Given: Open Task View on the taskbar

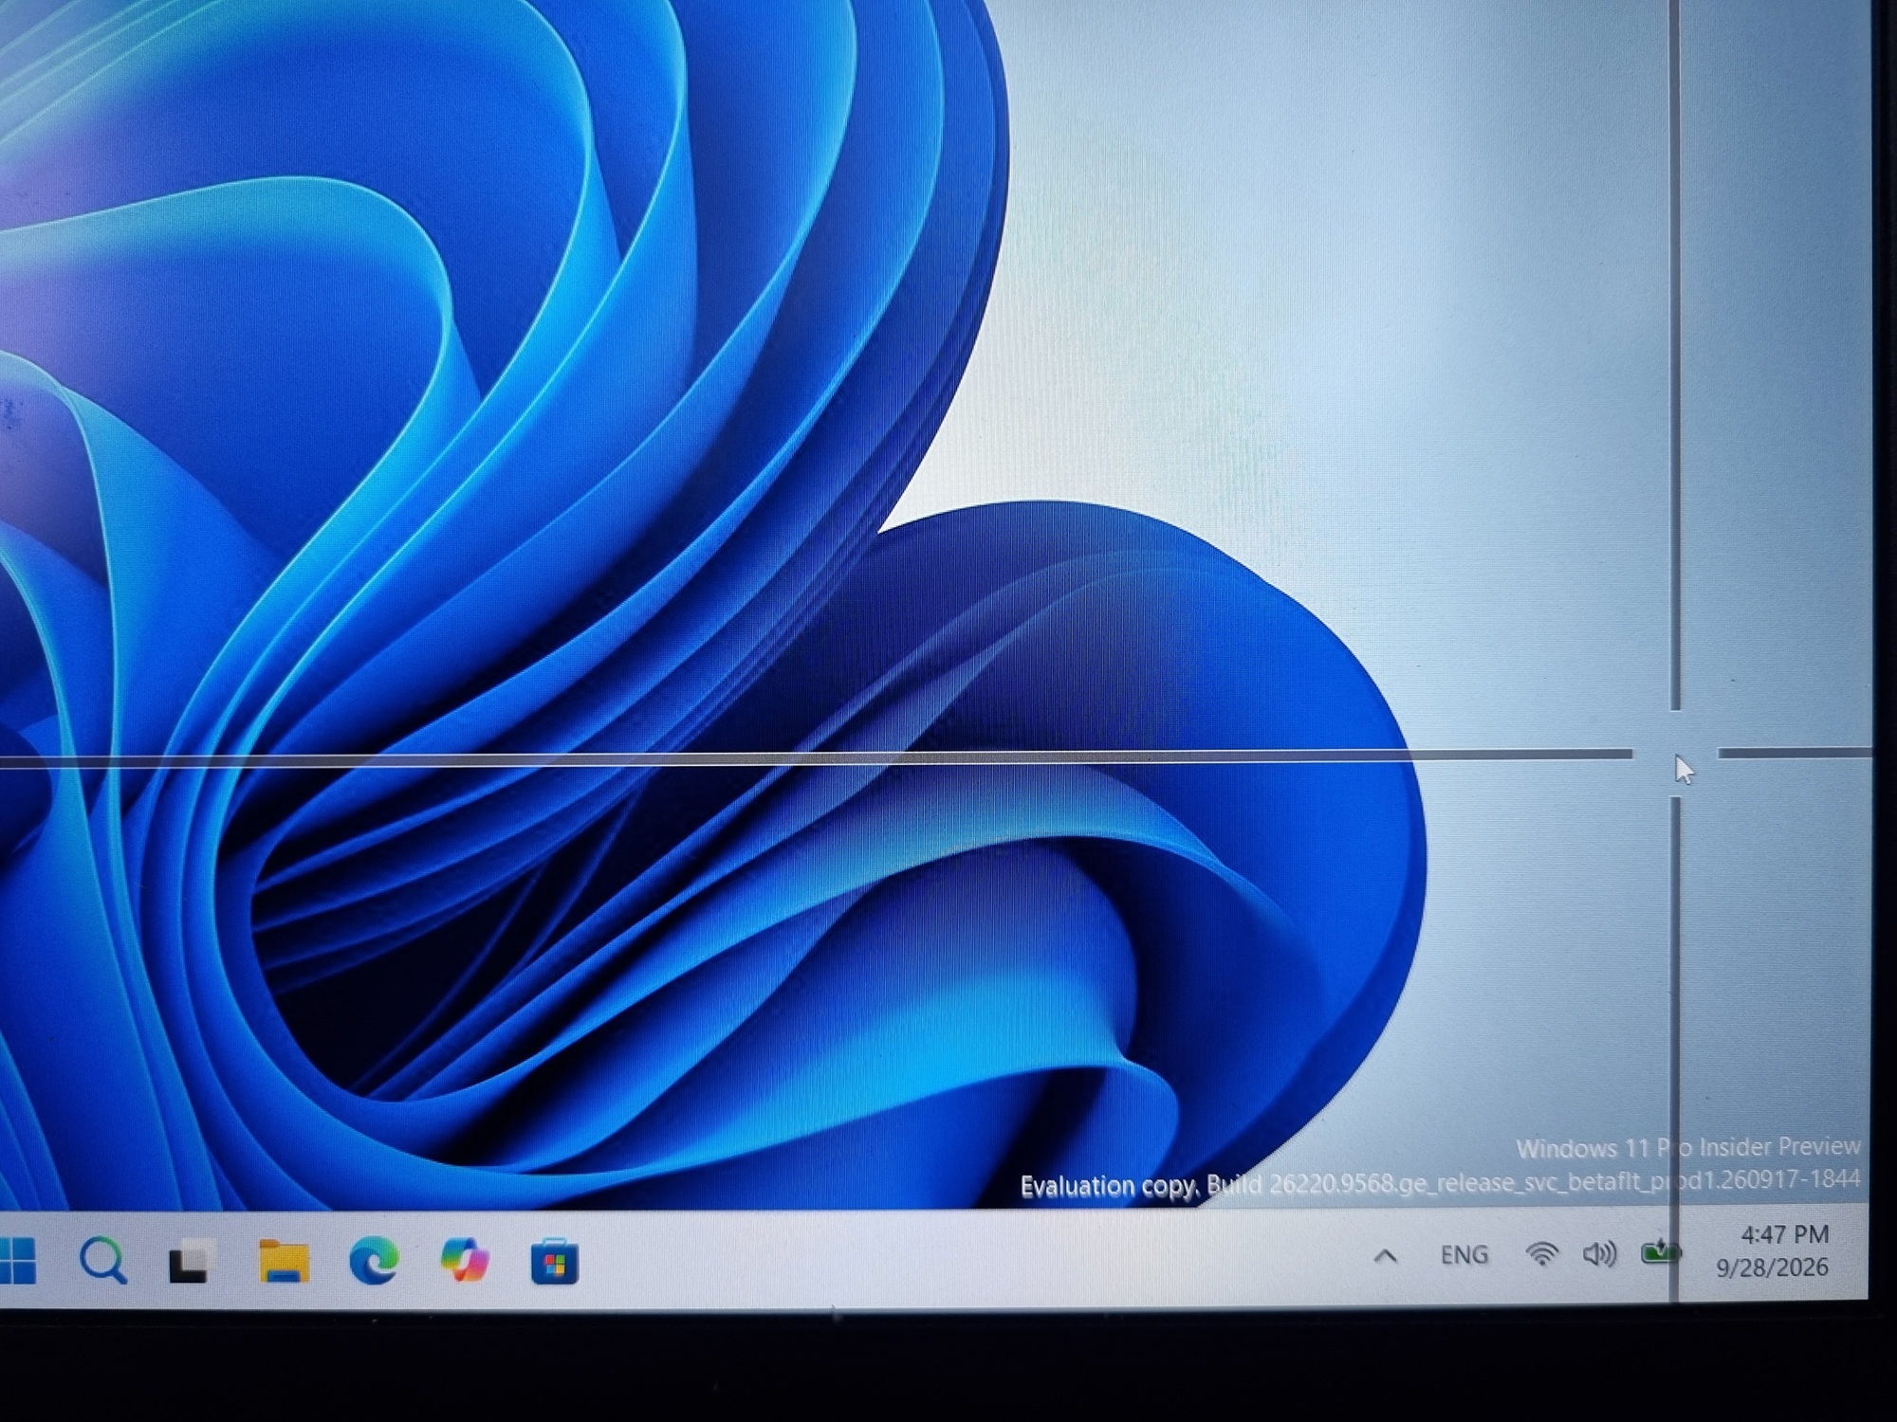Looking at the screenshot, I should pos(193,1262).
